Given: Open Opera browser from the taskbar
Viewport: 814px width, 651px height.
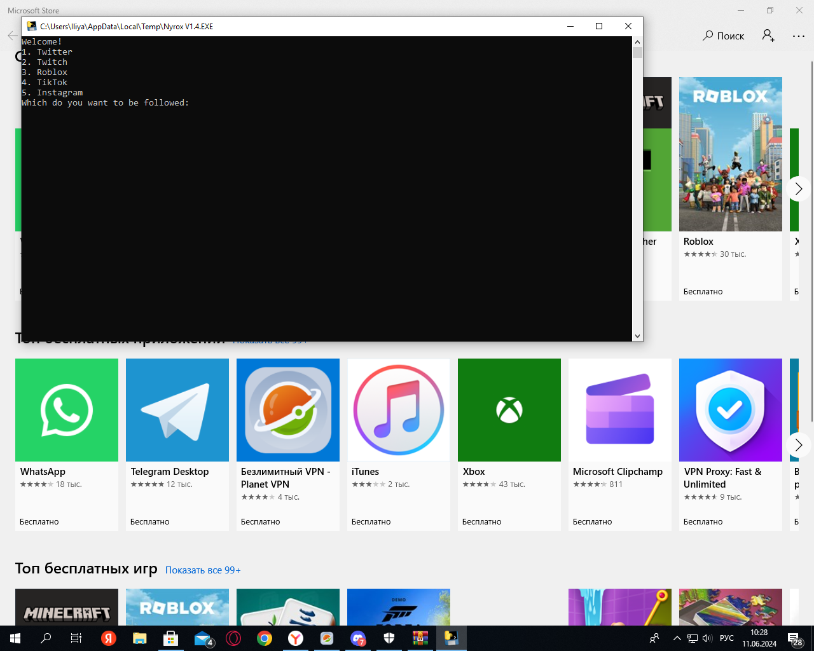Looking at the screenshot, I should click(233, 638).
